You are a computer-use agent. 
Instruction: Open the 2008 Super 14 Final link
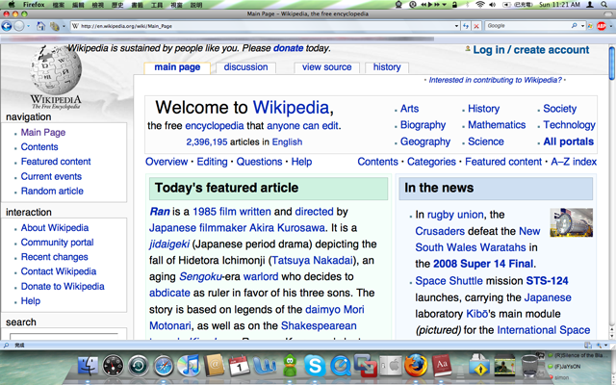pos(483,264)
